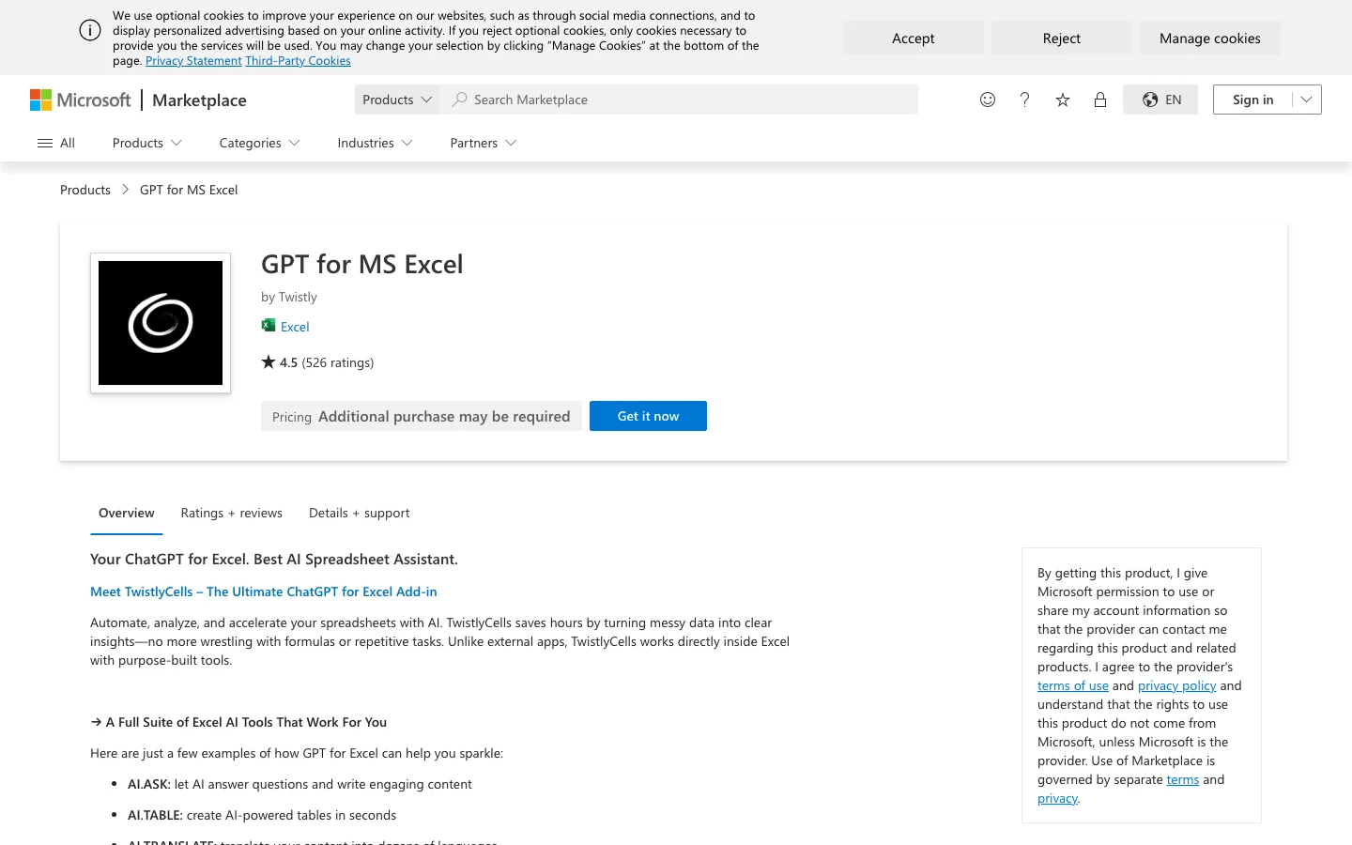The image size is (1352, 845).
Task: Select the Overview tab
Action: 127,513
